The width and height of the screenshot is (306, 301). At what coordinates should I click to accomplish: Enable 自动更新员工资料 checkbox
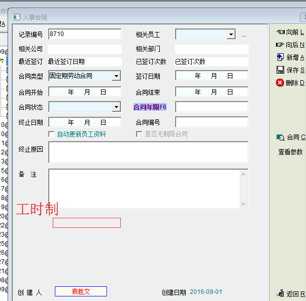pyautogui.click(x=51, y=134)
